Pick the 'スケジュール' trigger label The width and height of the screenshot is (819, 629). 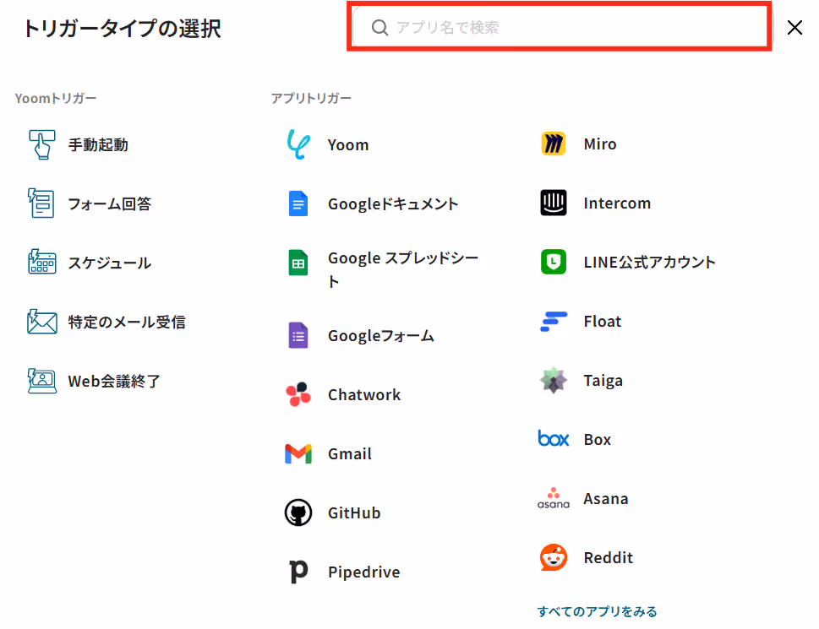110,263
